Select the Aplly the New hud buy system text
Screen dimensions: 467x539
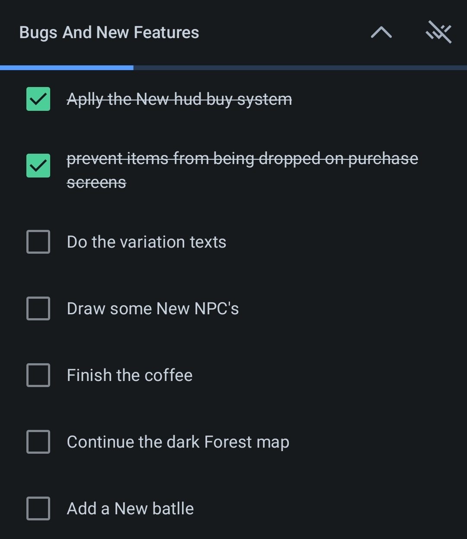pos(179,100)
